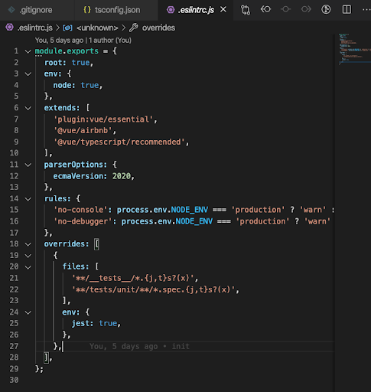This screenshot has height=392, width=371.
Task: Click the circular timeline icon in toolbar
Action: (x=326, y=10)
